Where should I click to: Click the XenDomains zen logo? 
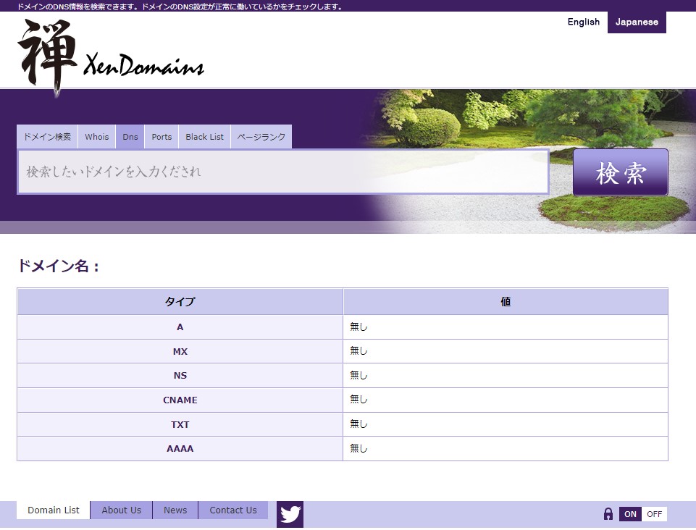point(111,56)
